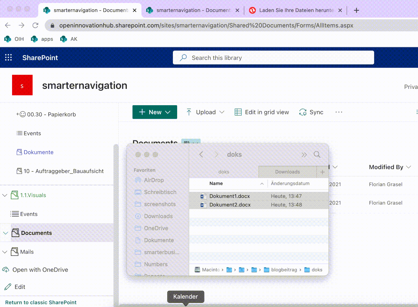Select the Downloads tab in Finder
This screenshot has height=307, width=418.
(287, 172)
